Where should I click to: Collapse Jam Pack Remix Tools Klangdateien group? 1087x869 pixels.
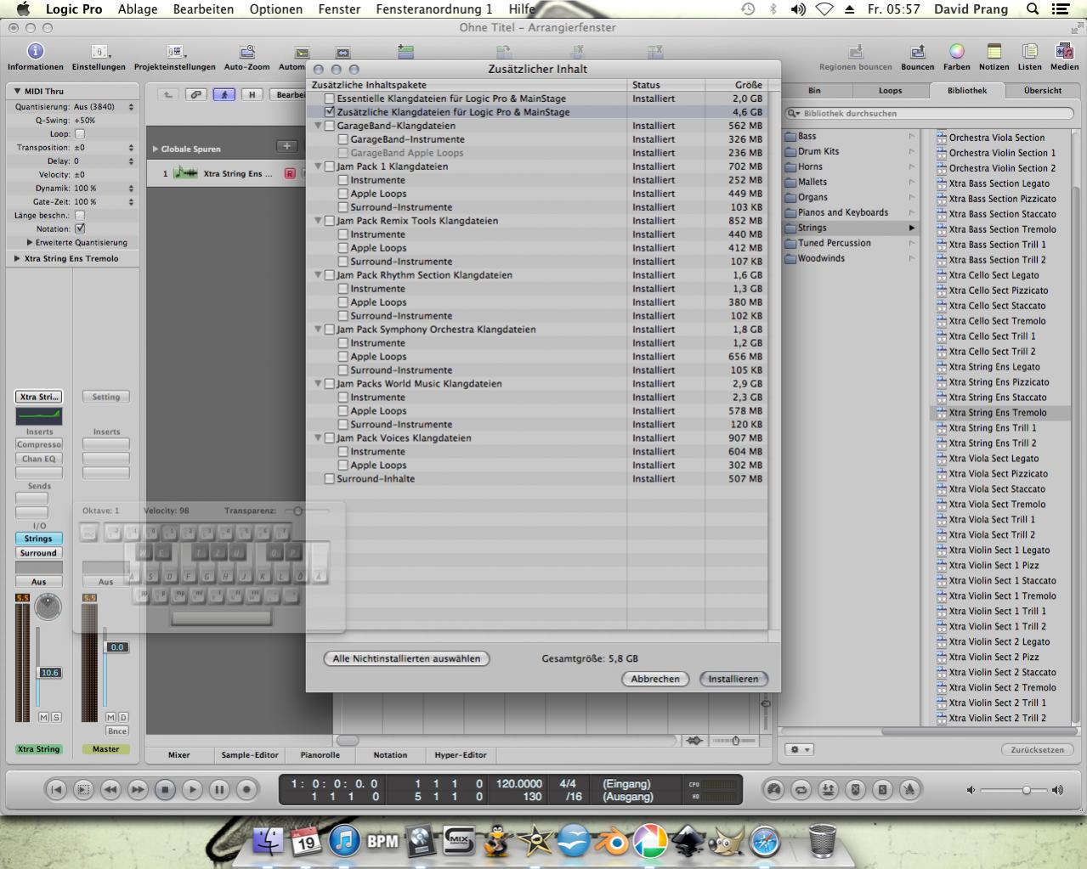pyautogui.click(x=318, y=221)
